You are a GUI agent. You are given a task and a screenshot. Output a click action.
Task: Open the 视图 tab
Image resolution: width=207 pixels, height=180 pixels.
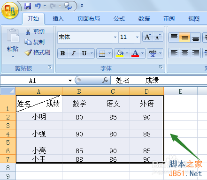coord(194,19)
